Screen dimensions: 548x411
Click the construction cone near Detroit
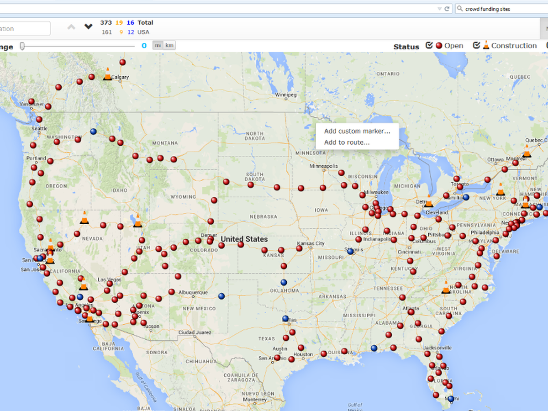[x=428, y=201]
